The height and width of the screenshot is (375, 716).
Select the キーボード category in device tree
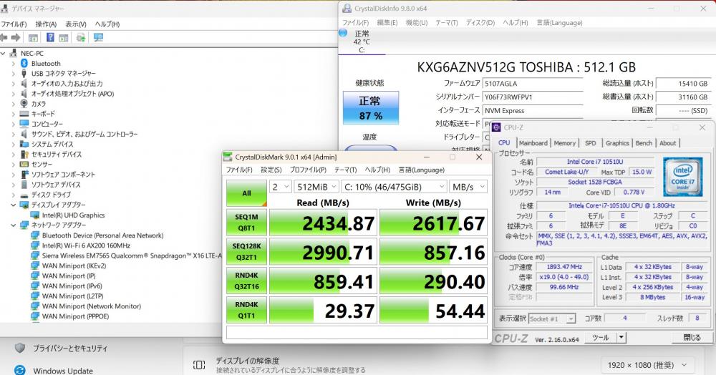tap(43, 114)
